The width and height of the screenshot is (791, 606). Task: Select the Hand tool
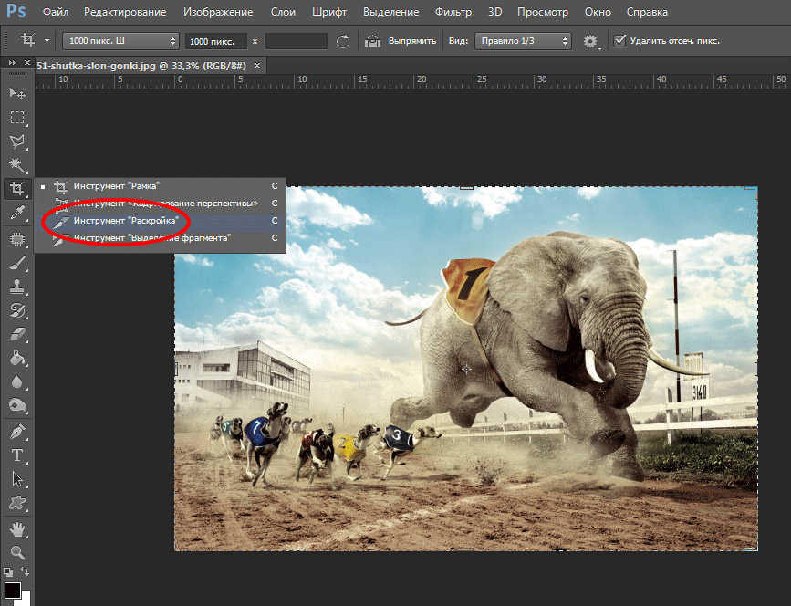[x=16, y=528]
